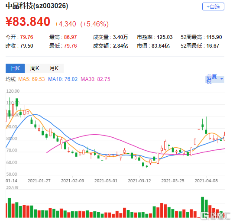233x223 pixels.
Task: Click the MA30: 82.75 indicator label
Action: [x=95, y=79]
